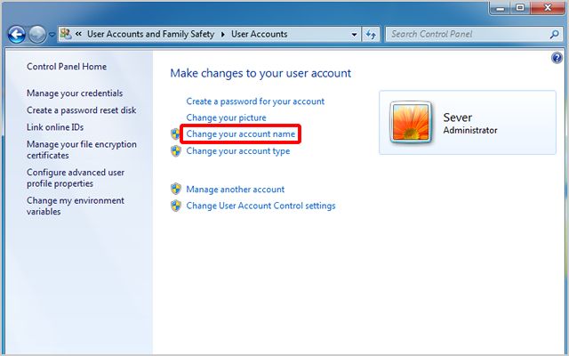Viewport: 569px width, 356px height.
Task: Click the refresh button beside address bar
Action: click(371, 35)
